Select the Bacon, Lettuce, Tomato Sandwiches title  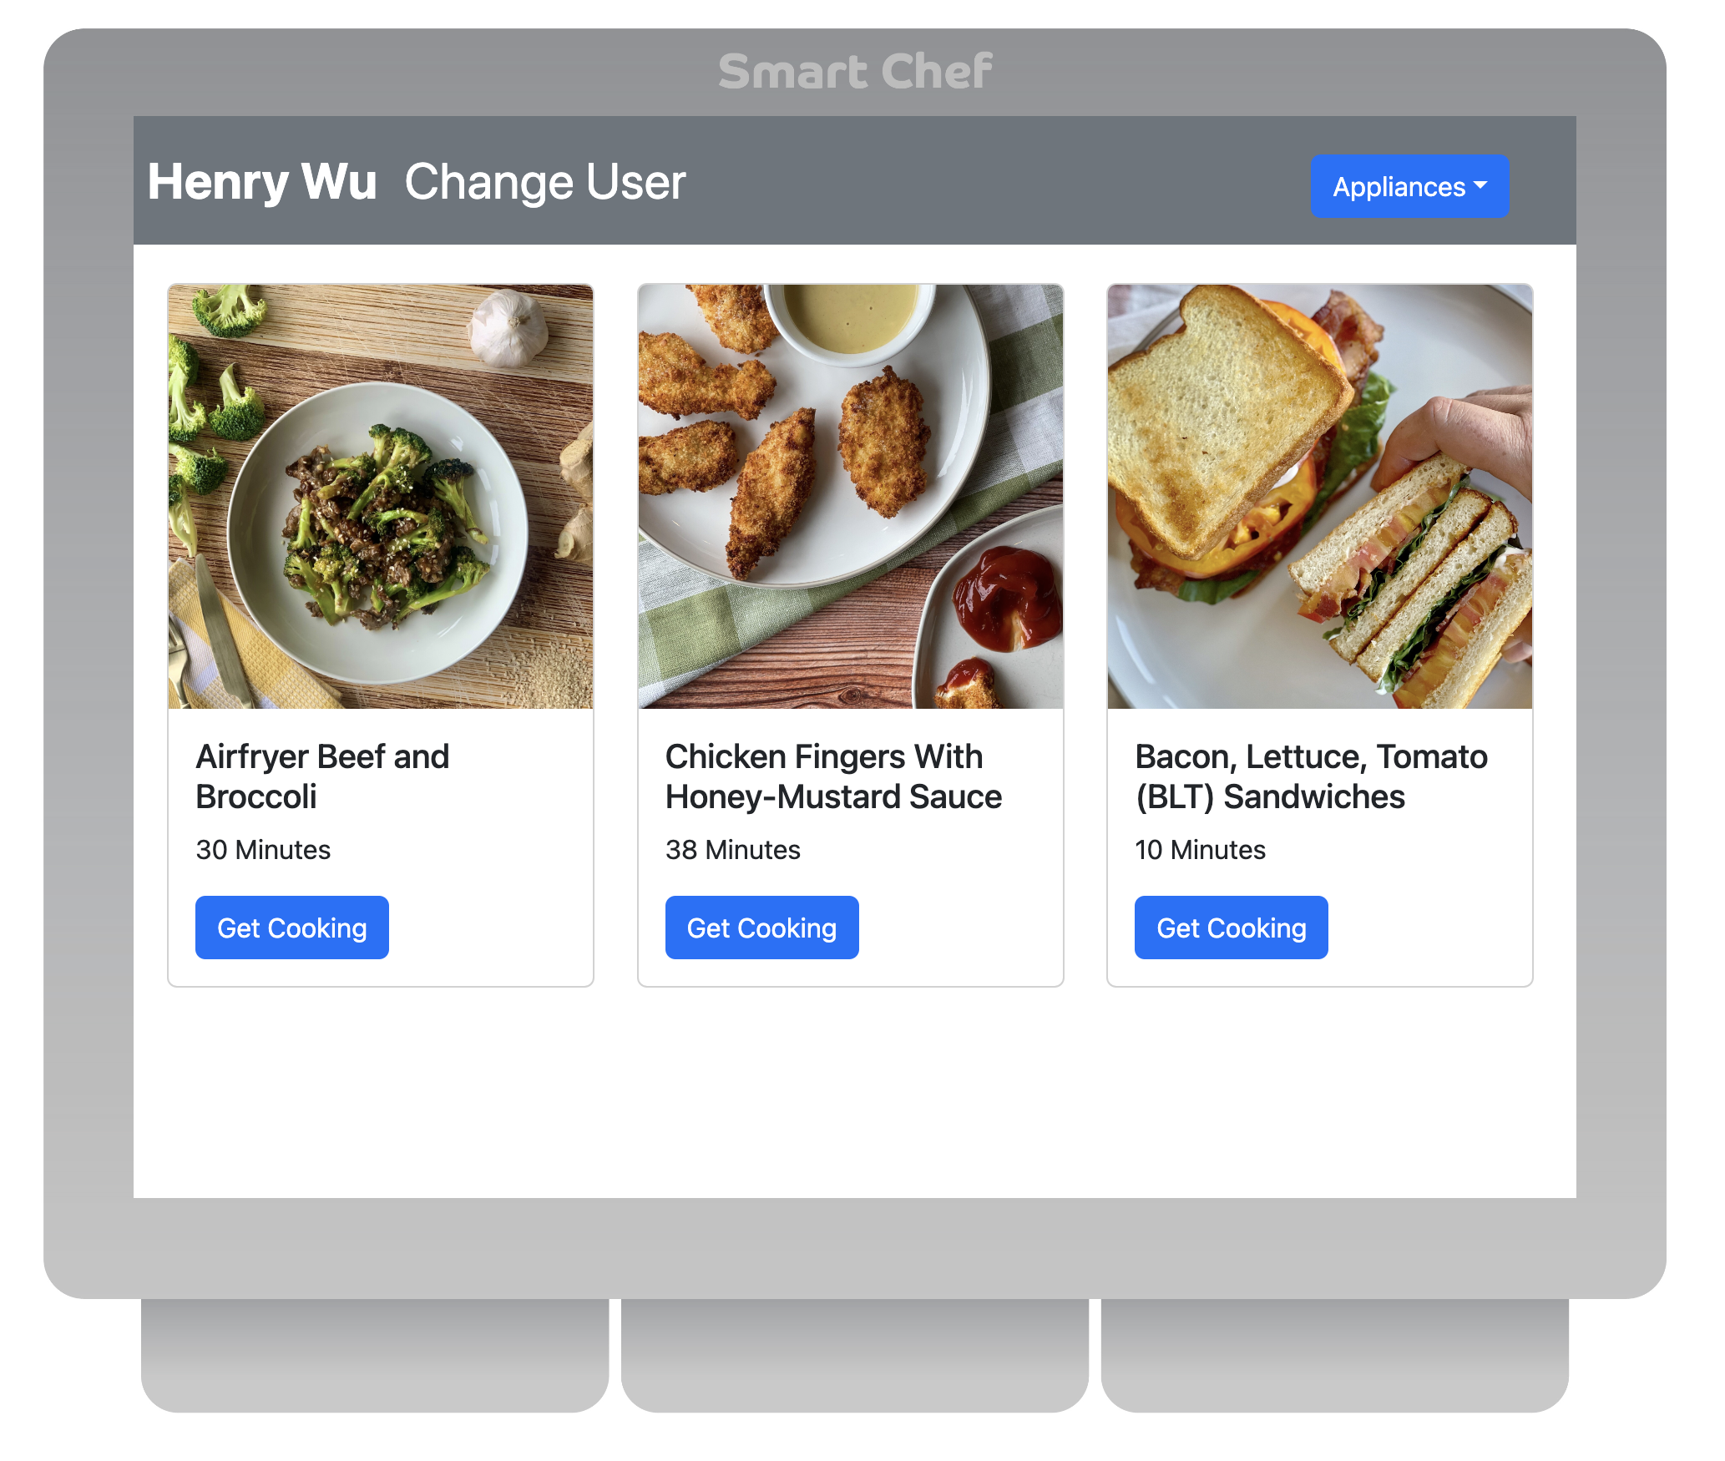pyautogui.click(x=1311, y=776)
